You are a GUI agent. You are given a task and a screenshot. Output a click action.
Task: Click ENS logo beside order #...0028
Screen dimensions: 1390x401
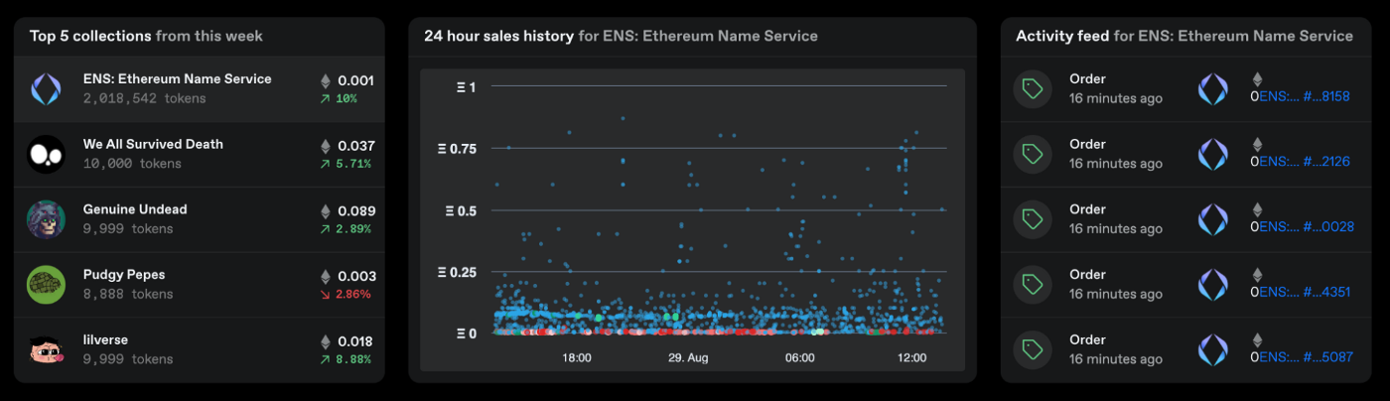pos(1213,220)
